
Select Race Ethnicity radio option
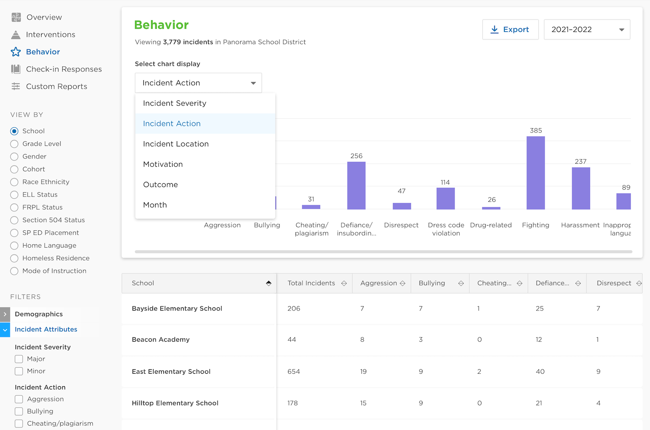pos(14,182)
